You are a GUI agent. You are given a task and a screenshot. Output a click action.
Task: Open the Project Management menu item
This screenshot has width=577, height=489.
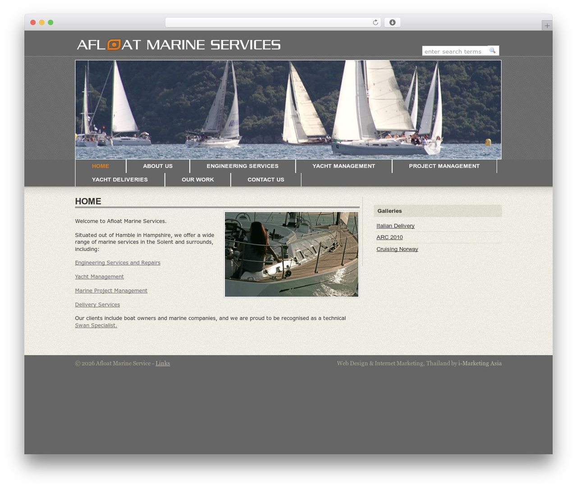444,166
